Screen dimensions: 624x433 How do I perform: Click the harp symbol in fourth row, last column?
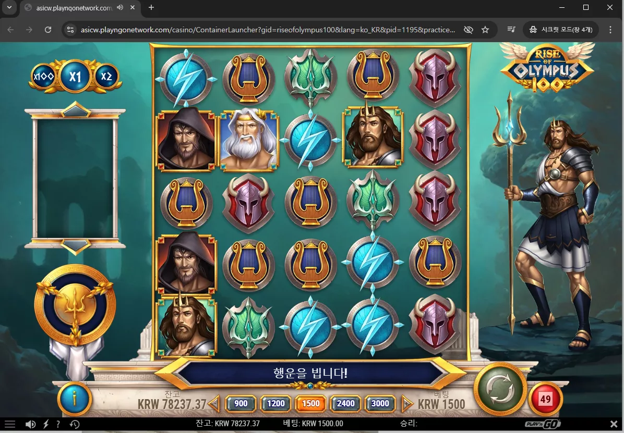[435, 262]
